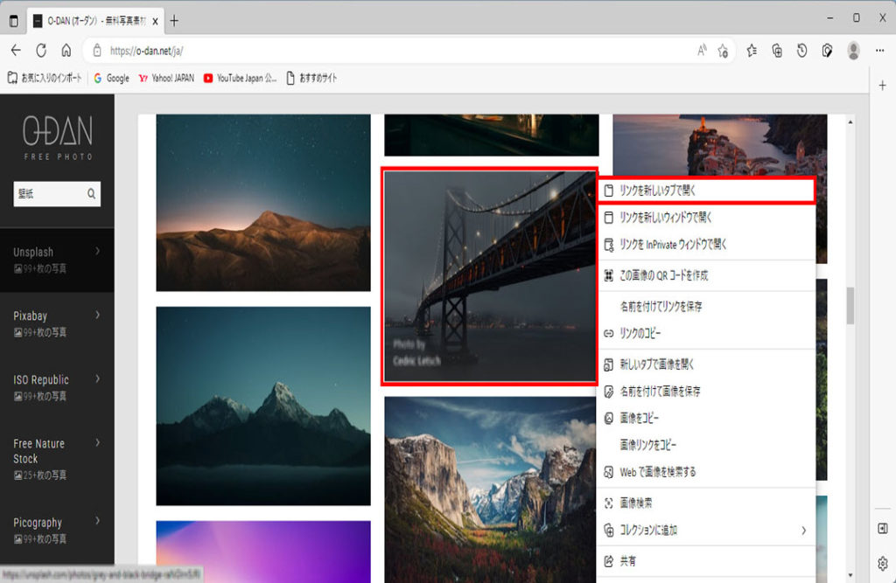Expand the Pixabay category chevron
Screen dimensions: 896x583
(97, 315)
